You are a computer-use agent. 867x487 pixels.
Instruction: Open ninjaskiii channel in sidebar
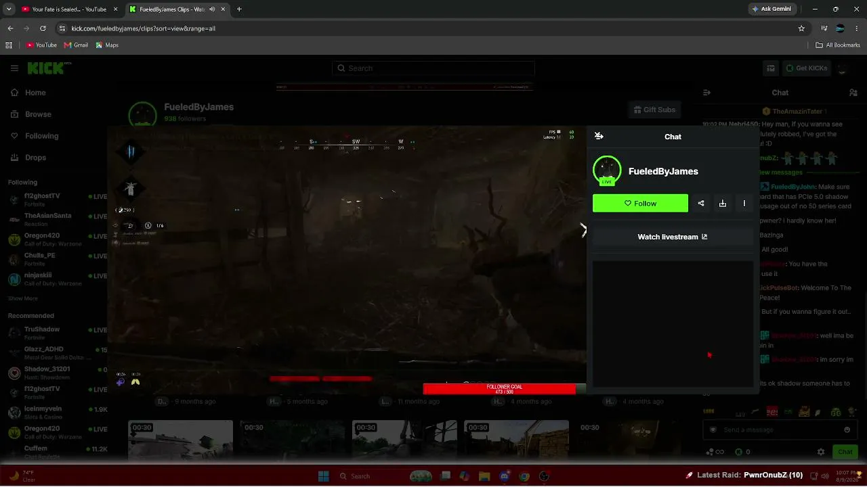pyautogui.click(x=57, y=279)
